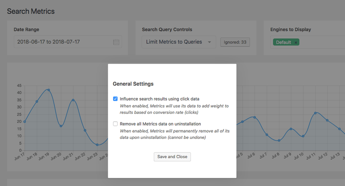Enable Remove all Metrics data on uninstallation

[x=115, y=124]
